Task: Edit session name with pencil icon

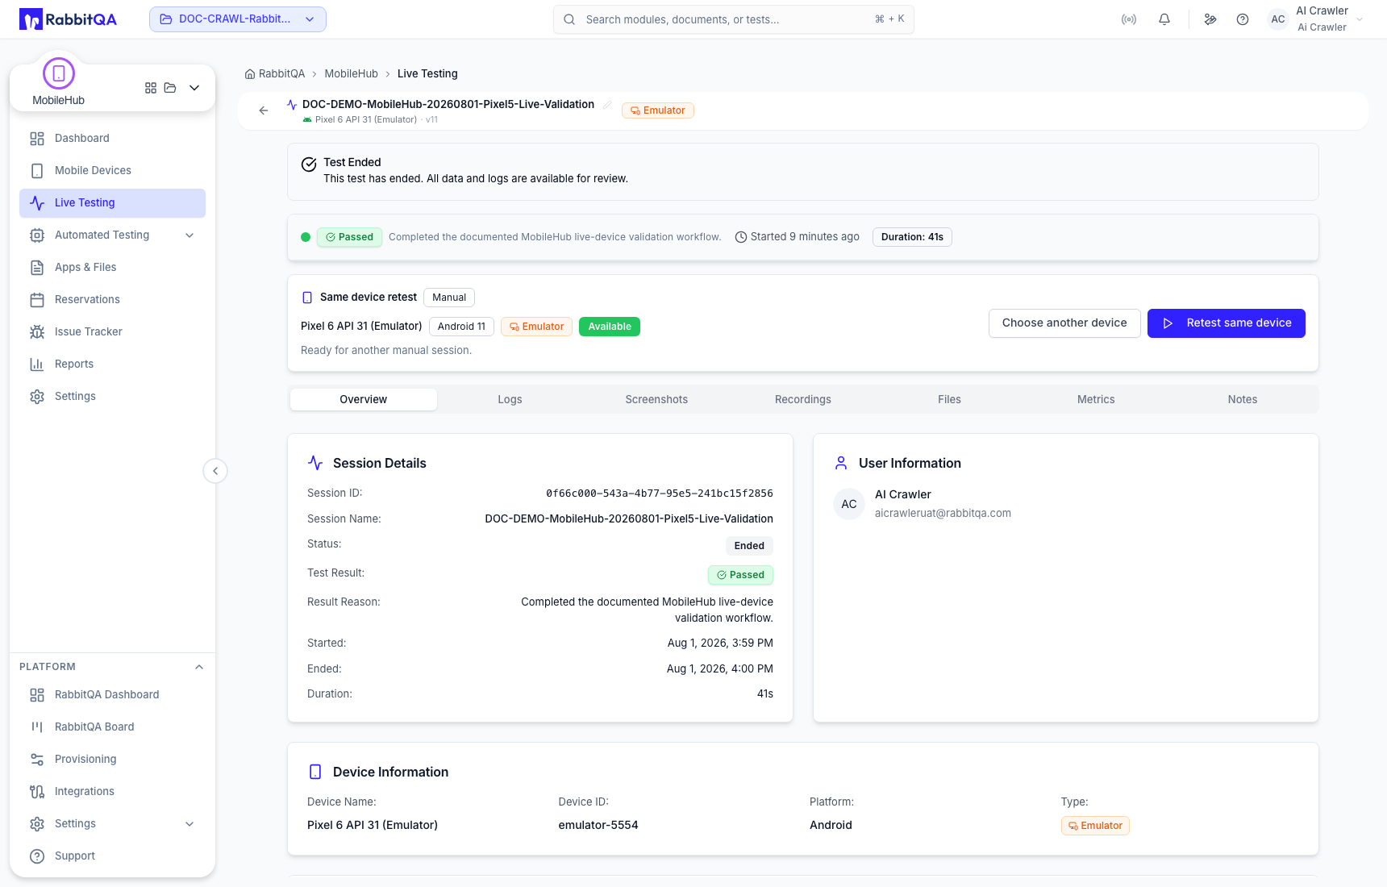Action: tap(607, 105)
